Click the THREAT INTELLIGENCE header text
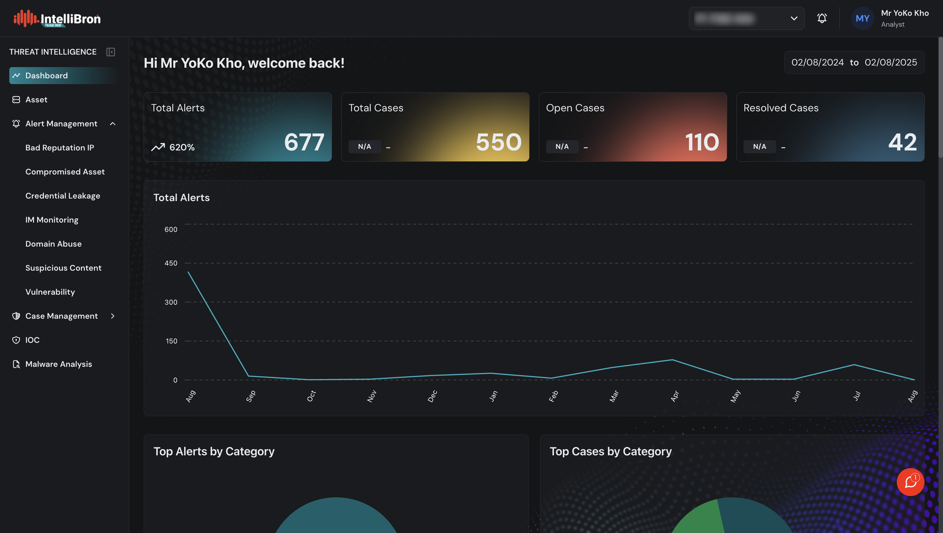The height and width of the screenshot is (533, 943). (x=53, y=52)
